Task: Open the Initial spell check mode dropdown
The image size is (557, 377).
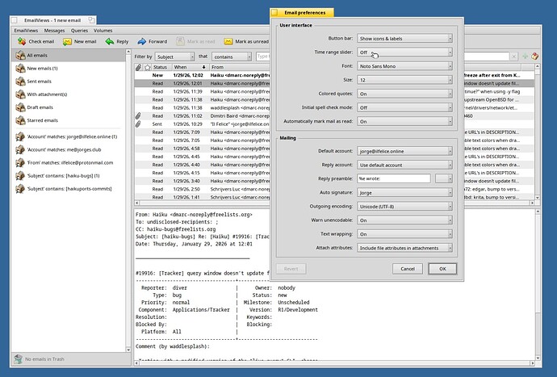Action: coord(404,107)
